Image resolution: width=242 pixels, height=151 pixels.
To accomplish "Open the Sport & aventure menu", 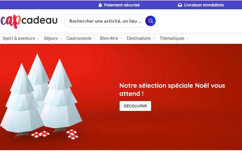I will click(19, 38).
